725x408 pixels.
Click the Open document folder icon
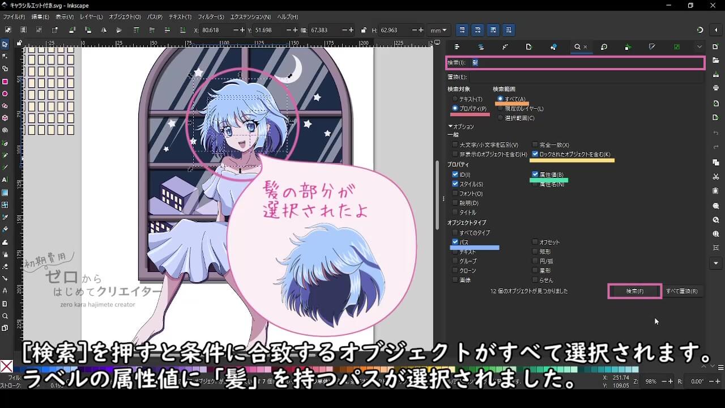(x=716, y=60)
